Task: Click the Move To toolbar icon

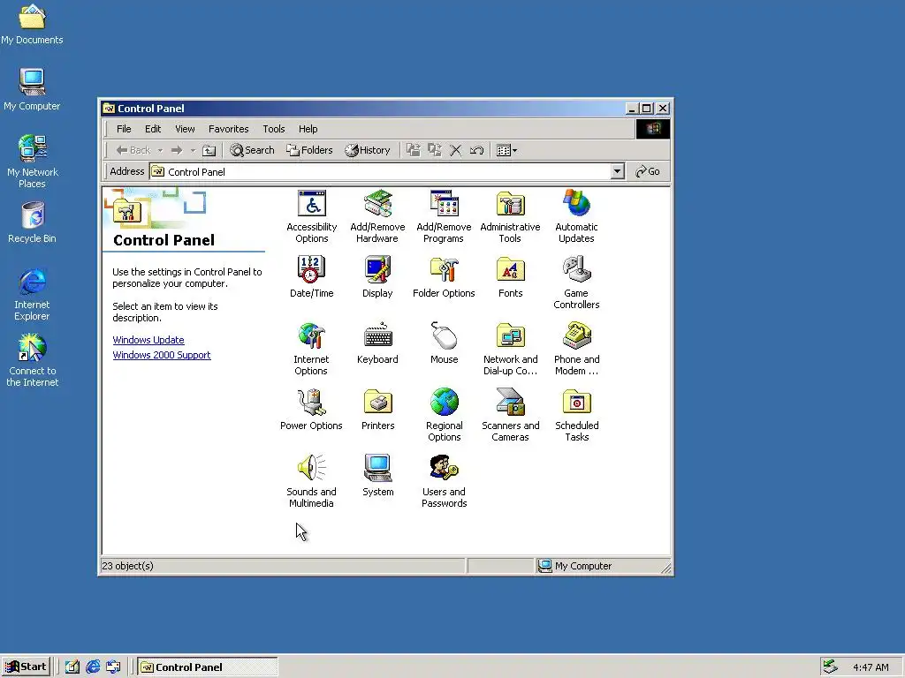Action: tap(414, 150)
